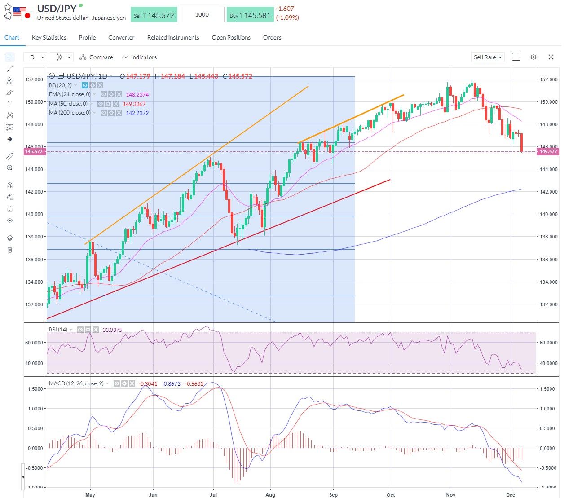Open the D timeframe dropdown
Image resolution: width=564 pixels, height=498 pixels.
(x=35, y=57)
